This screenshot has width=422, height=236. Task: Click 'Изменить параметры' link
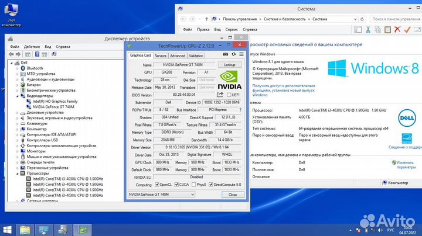click(406, 165)
